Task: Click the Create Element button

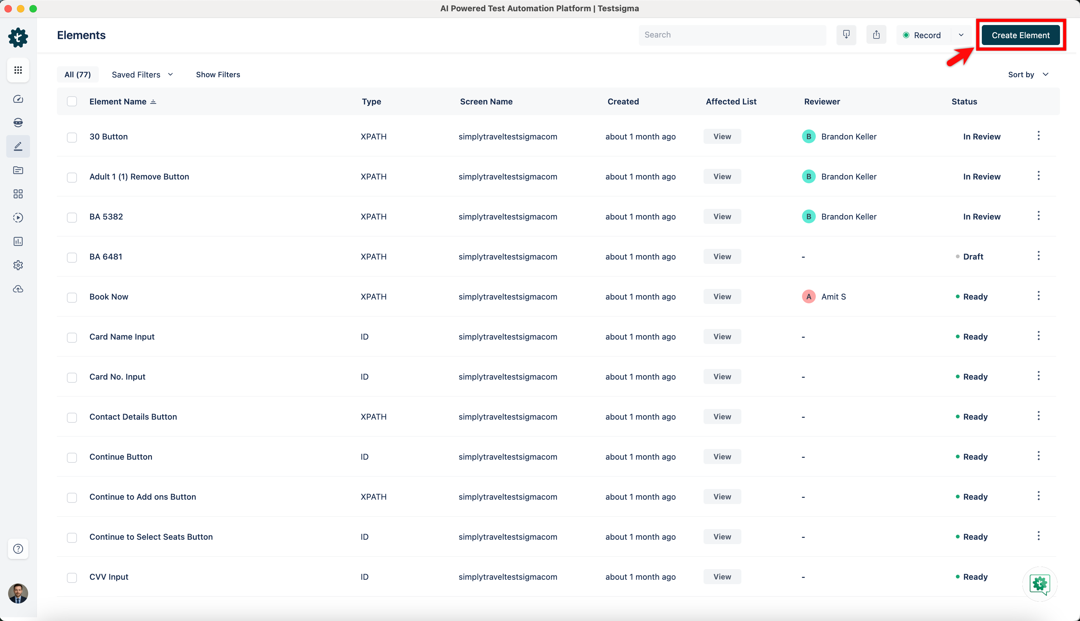Action: (1020, 35)
